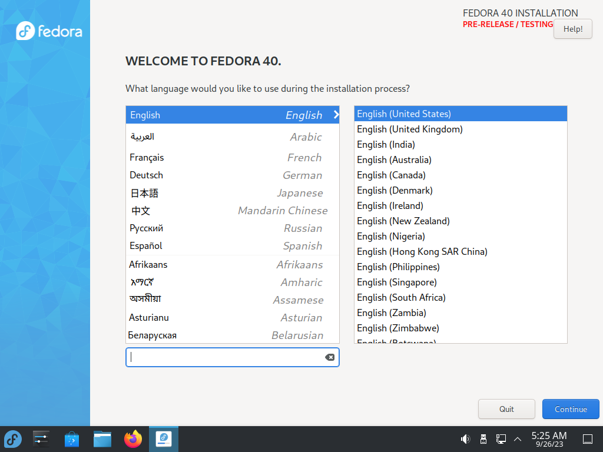
Task: Select Arabic in the language list
Action: [x=232, y=137]
